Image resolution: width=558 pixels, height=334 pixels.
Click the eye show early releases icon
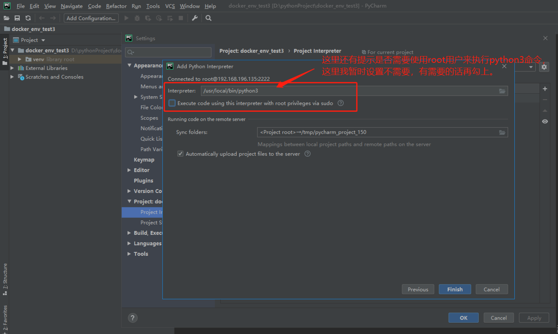point(545,121)
